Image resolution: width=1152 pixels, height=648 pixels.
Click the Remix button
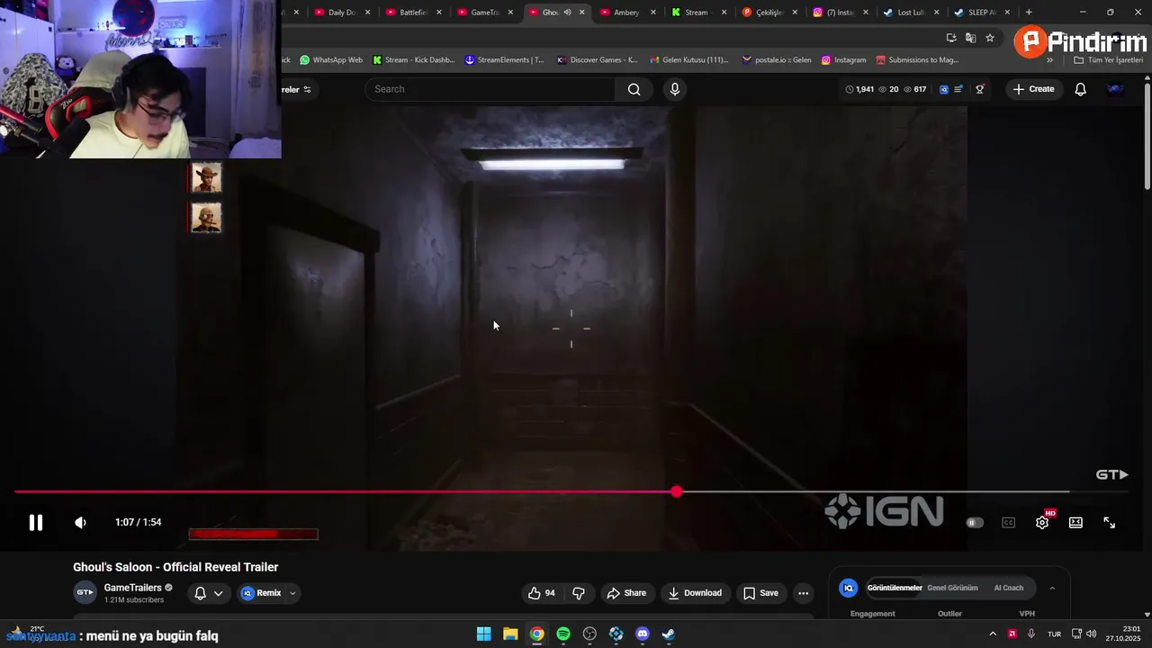[x=261, y=593]
